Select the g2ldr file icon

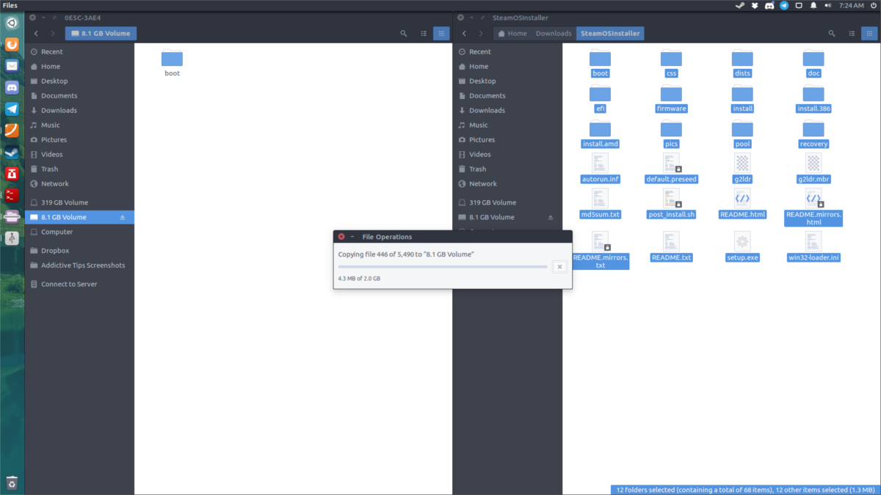coord(742,163)
